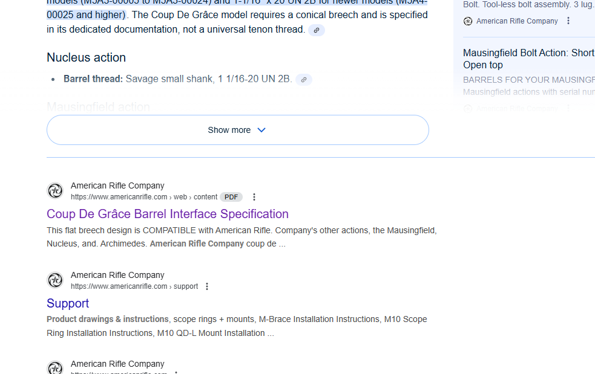Open the three-dot menu beside the PDF badge

pos(254,197)
